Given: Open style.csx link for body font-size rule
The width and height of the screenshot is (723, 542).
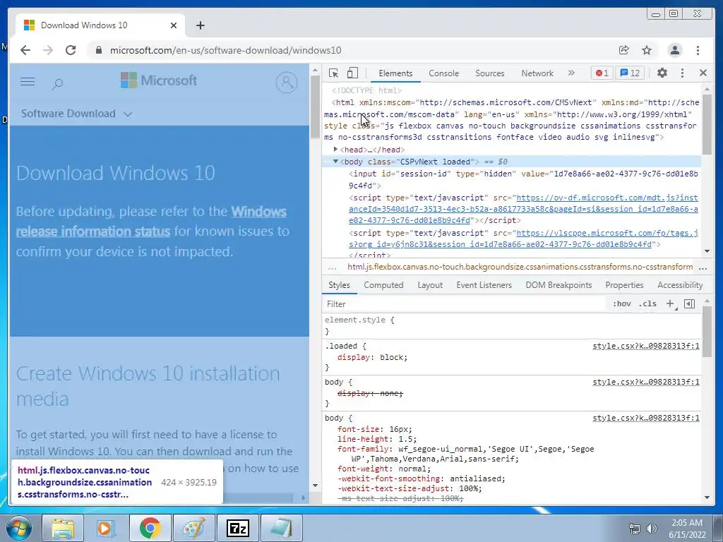Looking at the screenshot, I should (x=645, y=418).
